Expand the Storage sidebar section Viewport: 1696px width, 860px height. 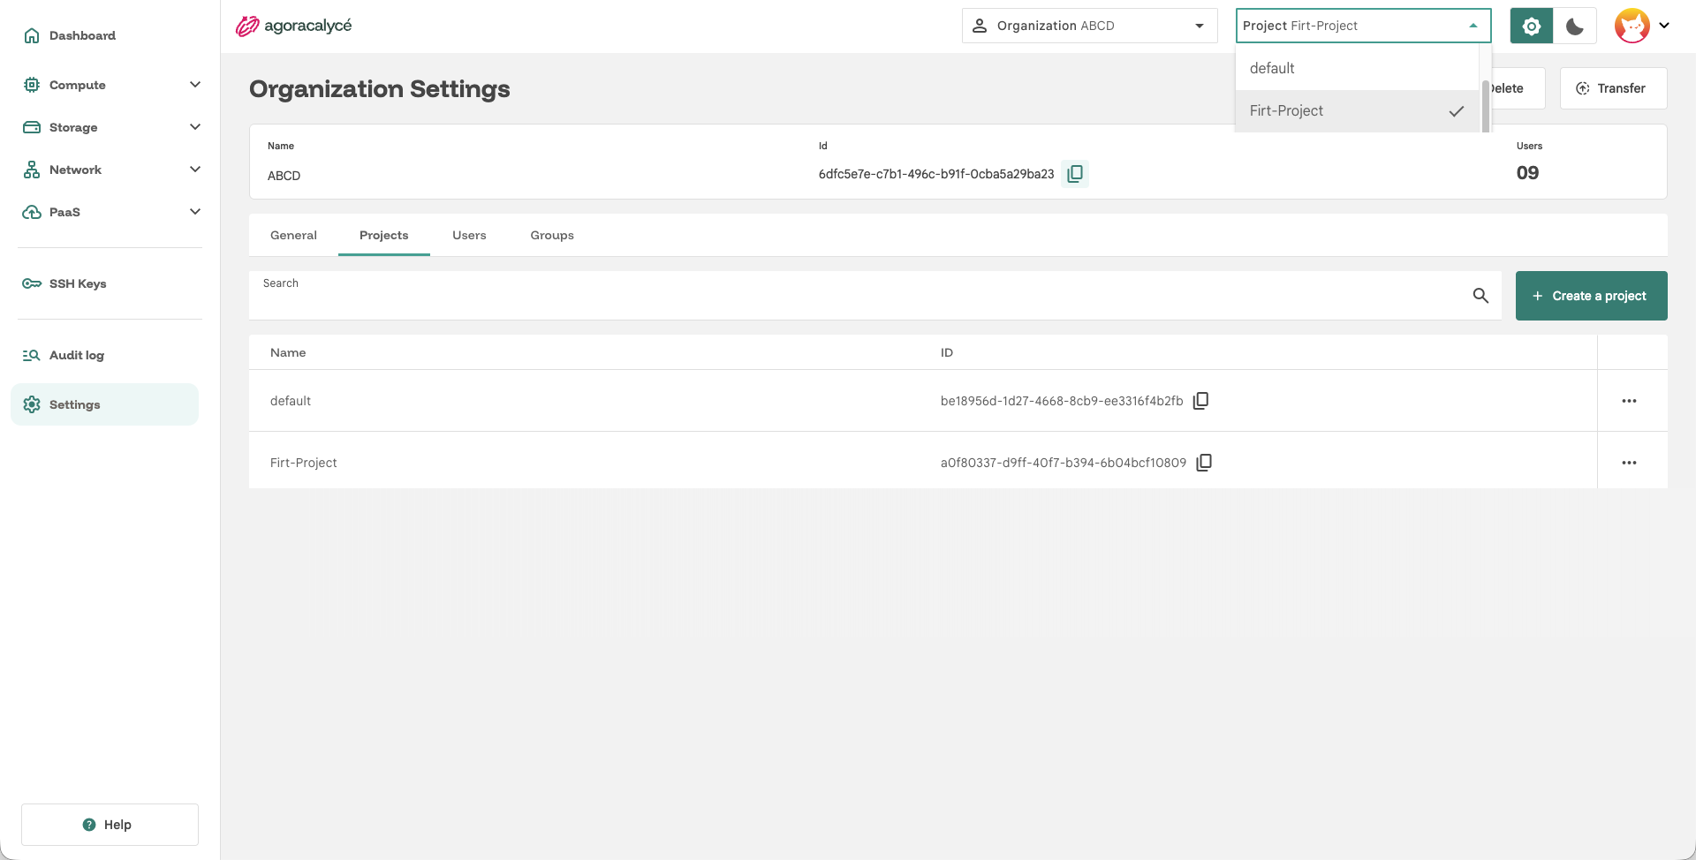[112, 127]
